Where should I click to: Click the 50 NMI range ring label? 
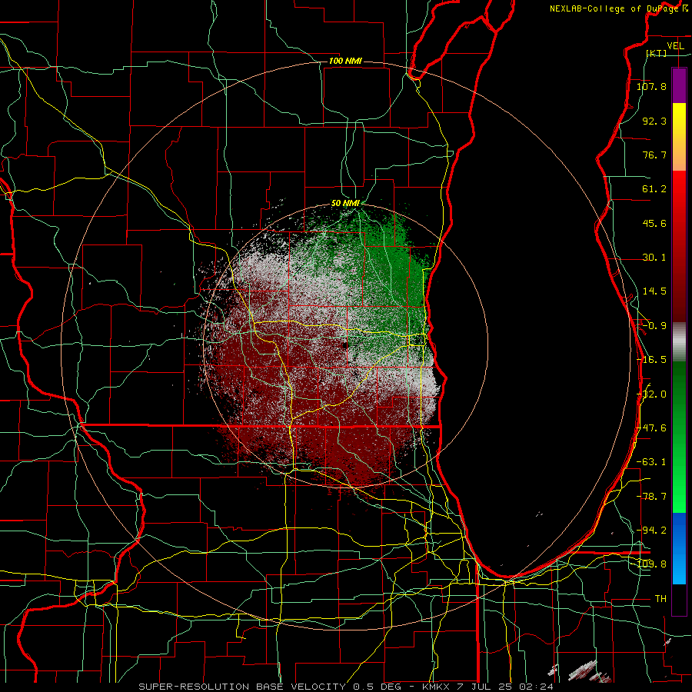pos(345,204)
